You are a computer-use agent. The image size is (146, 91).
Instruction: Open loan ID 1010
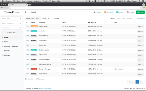27,26
